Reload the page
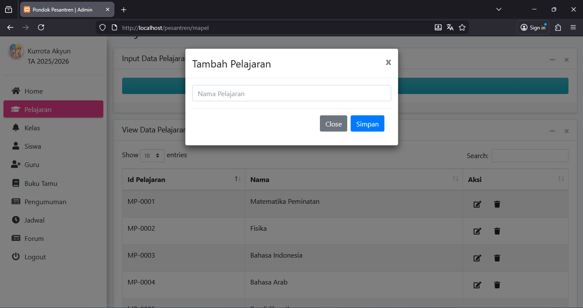Viewport: 583px width, 308px height. tap(41, 27)
